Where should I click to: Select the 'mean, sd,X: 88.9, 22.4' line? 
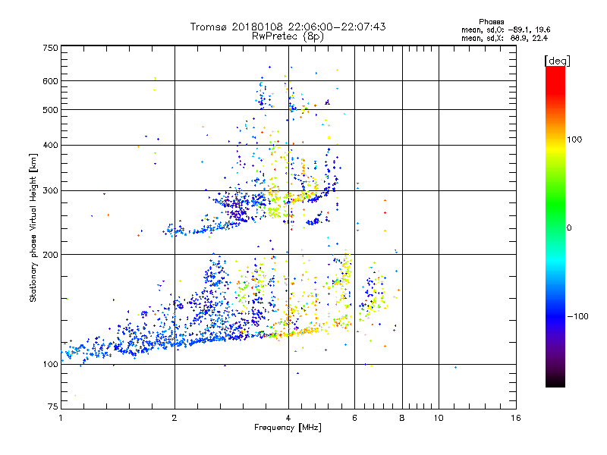click(x=505, y=38)
